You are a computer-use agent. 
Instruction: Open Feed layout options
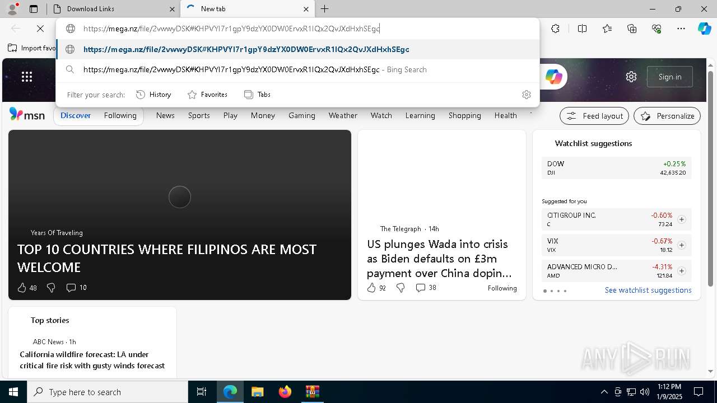point(594,116)
